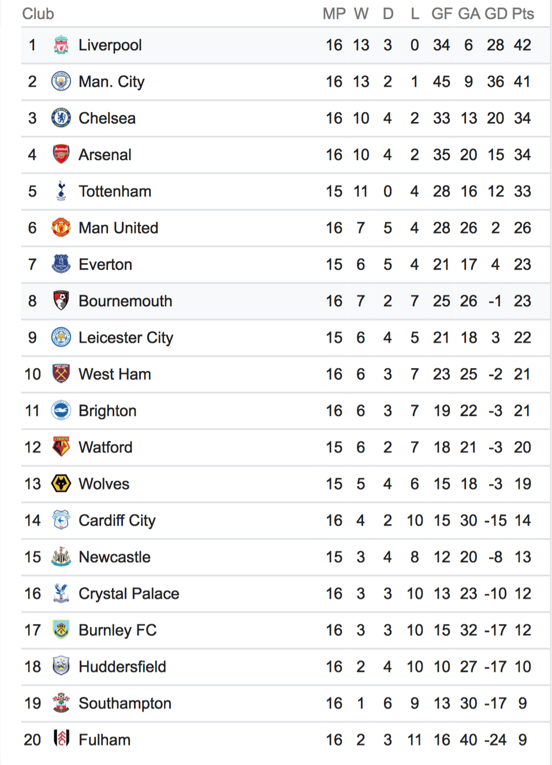Click the MP column header
The width and height of the screenshot is (552, 765).
pos(334,13)
